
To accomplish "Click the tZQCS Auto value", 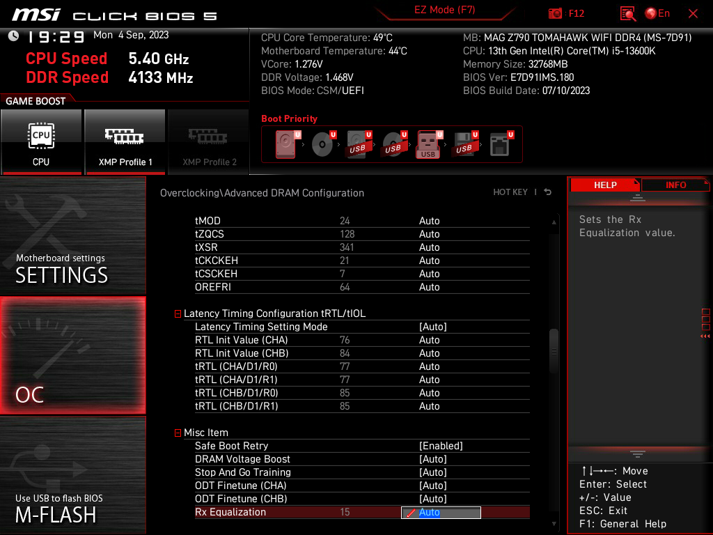I will pos(429,234).
